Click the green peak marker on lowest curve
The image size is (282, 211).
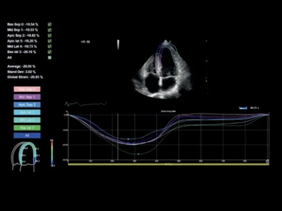(x=139, y=154)
